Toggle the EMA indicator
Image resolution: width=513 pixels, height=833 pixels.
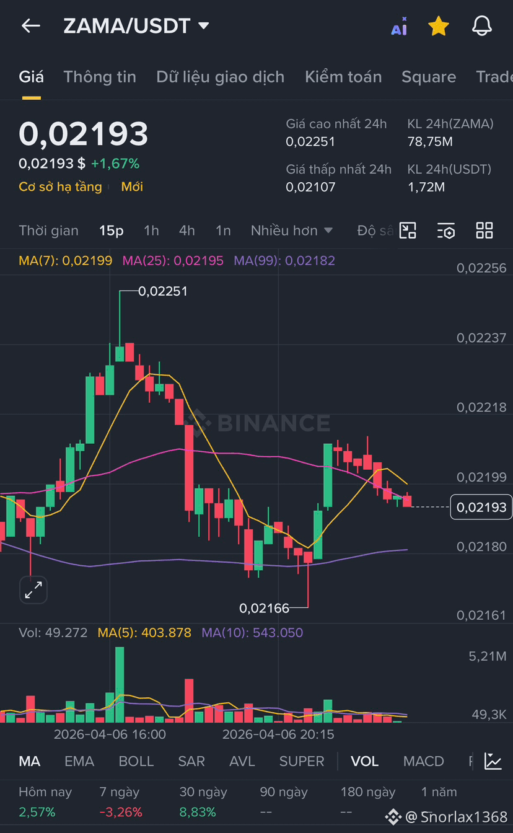[x=79, y=761]
